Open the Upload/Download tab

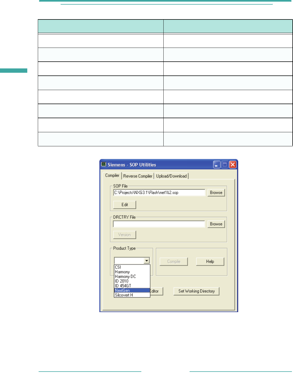171,176
